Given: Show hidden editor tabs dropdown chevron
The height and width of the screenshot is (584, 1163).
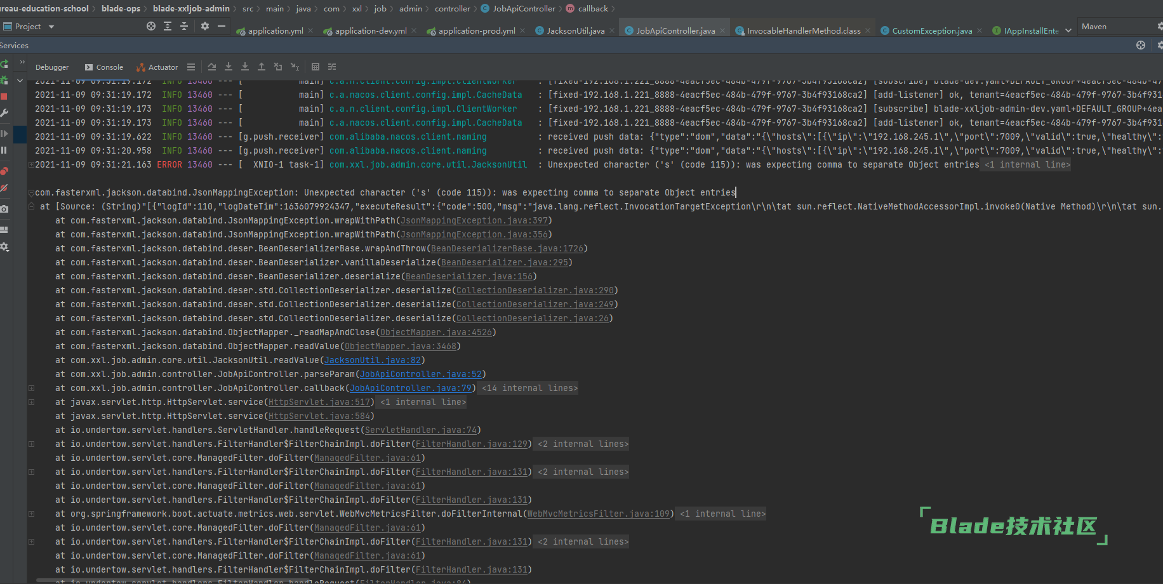Looking at the screenshot, I should click(1068, 30).
